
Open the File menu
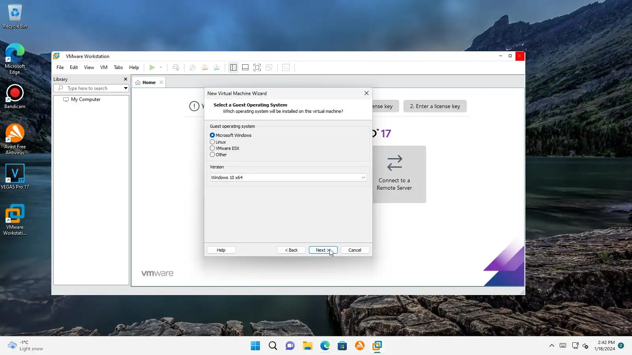(60, 67)
